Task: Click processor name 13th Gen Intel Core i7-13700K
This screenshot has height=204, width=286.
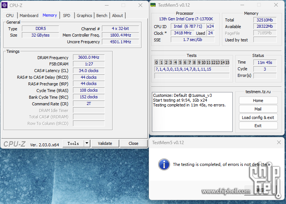Action: 186,19
